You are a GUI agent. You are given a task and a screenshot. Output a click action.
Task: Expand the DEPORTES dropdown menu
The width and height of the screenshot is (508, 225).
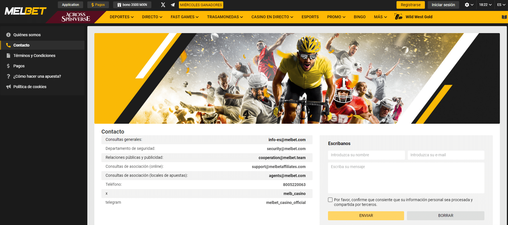pyautogui.click(x=122, y=17)
